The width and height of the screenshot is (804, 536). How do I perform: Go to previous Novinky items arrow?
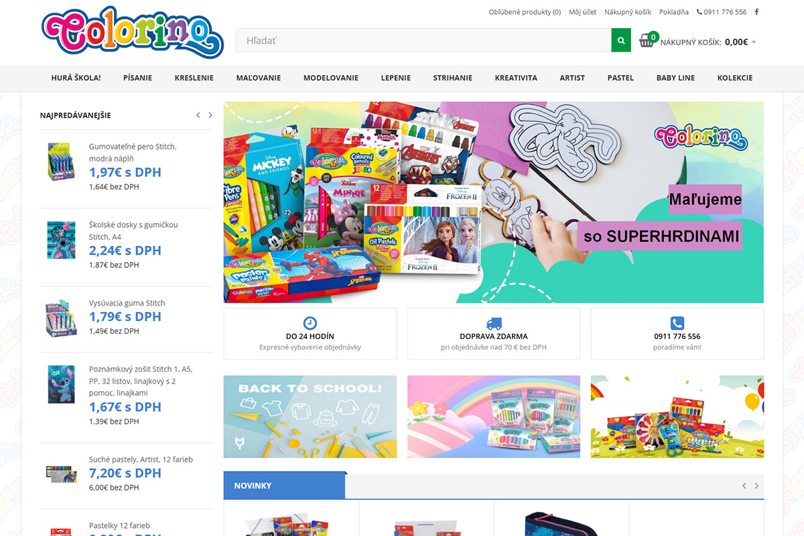tap(744, 486)
